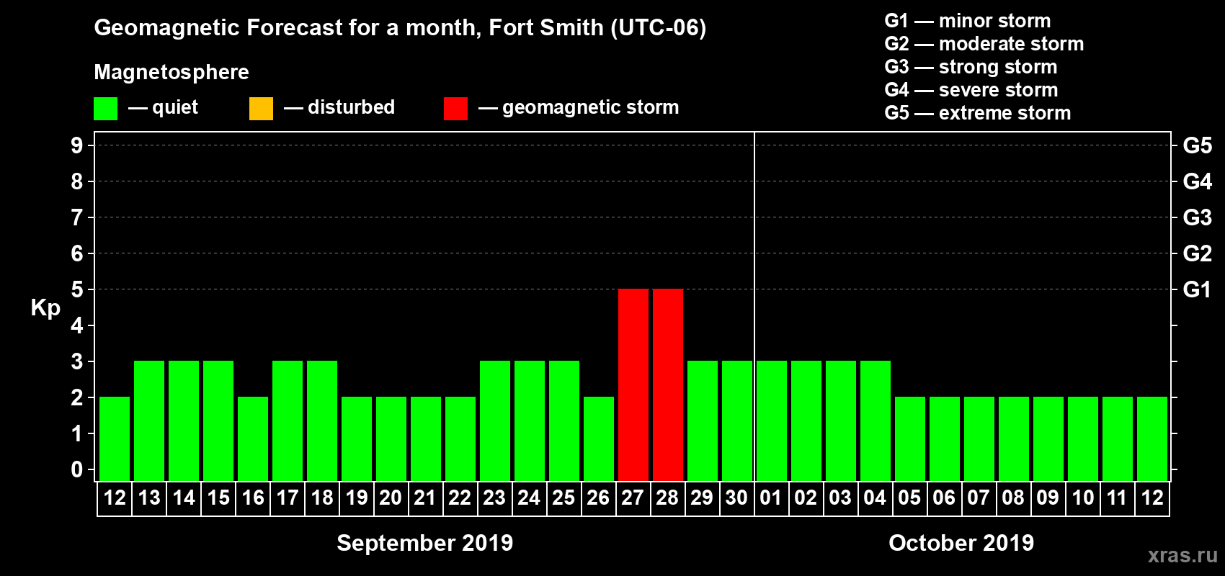Click the September 2019 month label
This screenshot has width=1225, height=576.
coord(425,543)
